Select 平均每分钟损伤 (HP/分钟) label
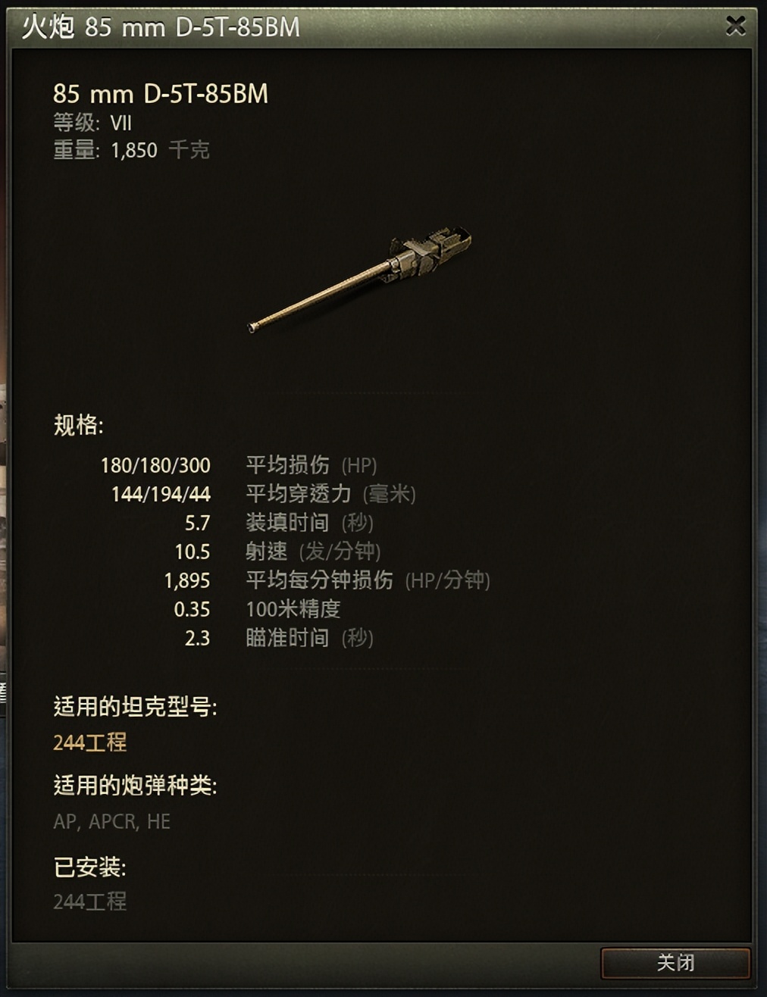This screenshot has height=997, width=767. pos(368,580)
